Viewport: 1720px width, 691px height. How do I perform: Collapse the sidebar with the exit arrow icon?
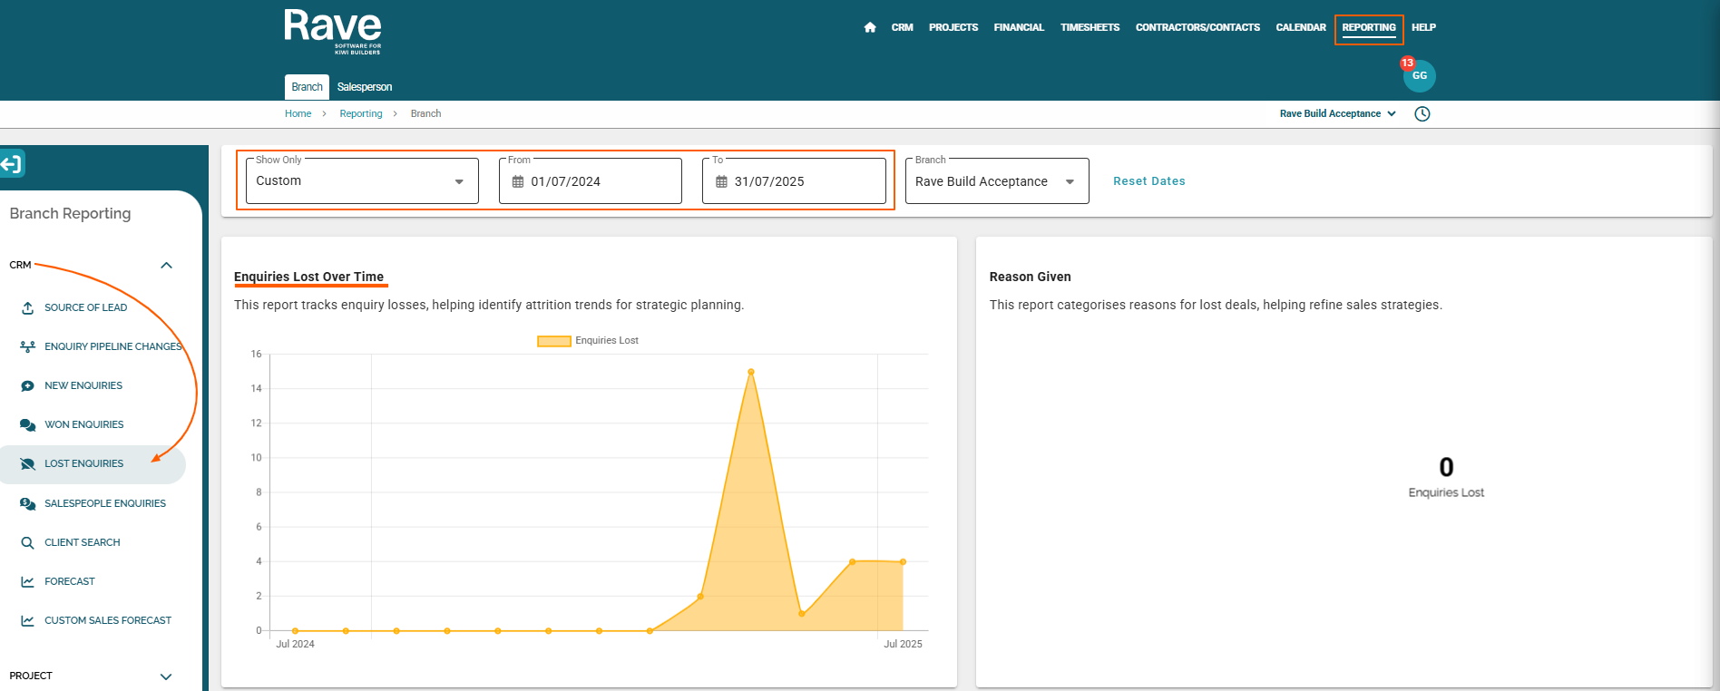(x=11, y=164)
